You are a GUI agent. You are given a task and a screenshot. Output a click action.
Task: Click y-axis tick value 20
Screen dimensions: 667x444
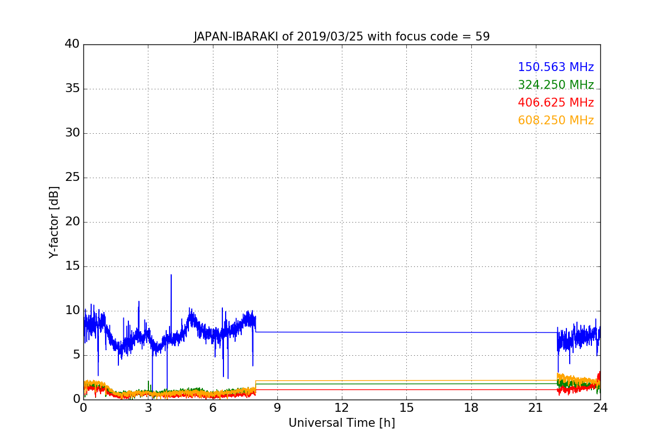(x=72, y=222)
